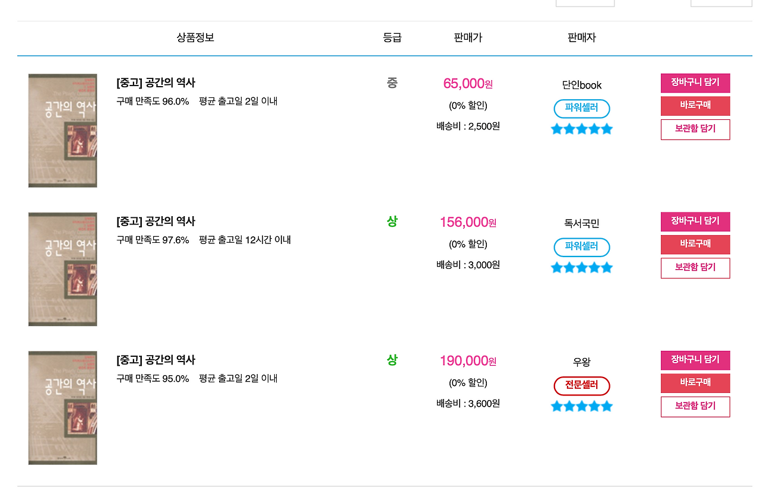Click the 판매가 column header
The height and width of the screenshot is (488, 760).
tap(468, 38)
